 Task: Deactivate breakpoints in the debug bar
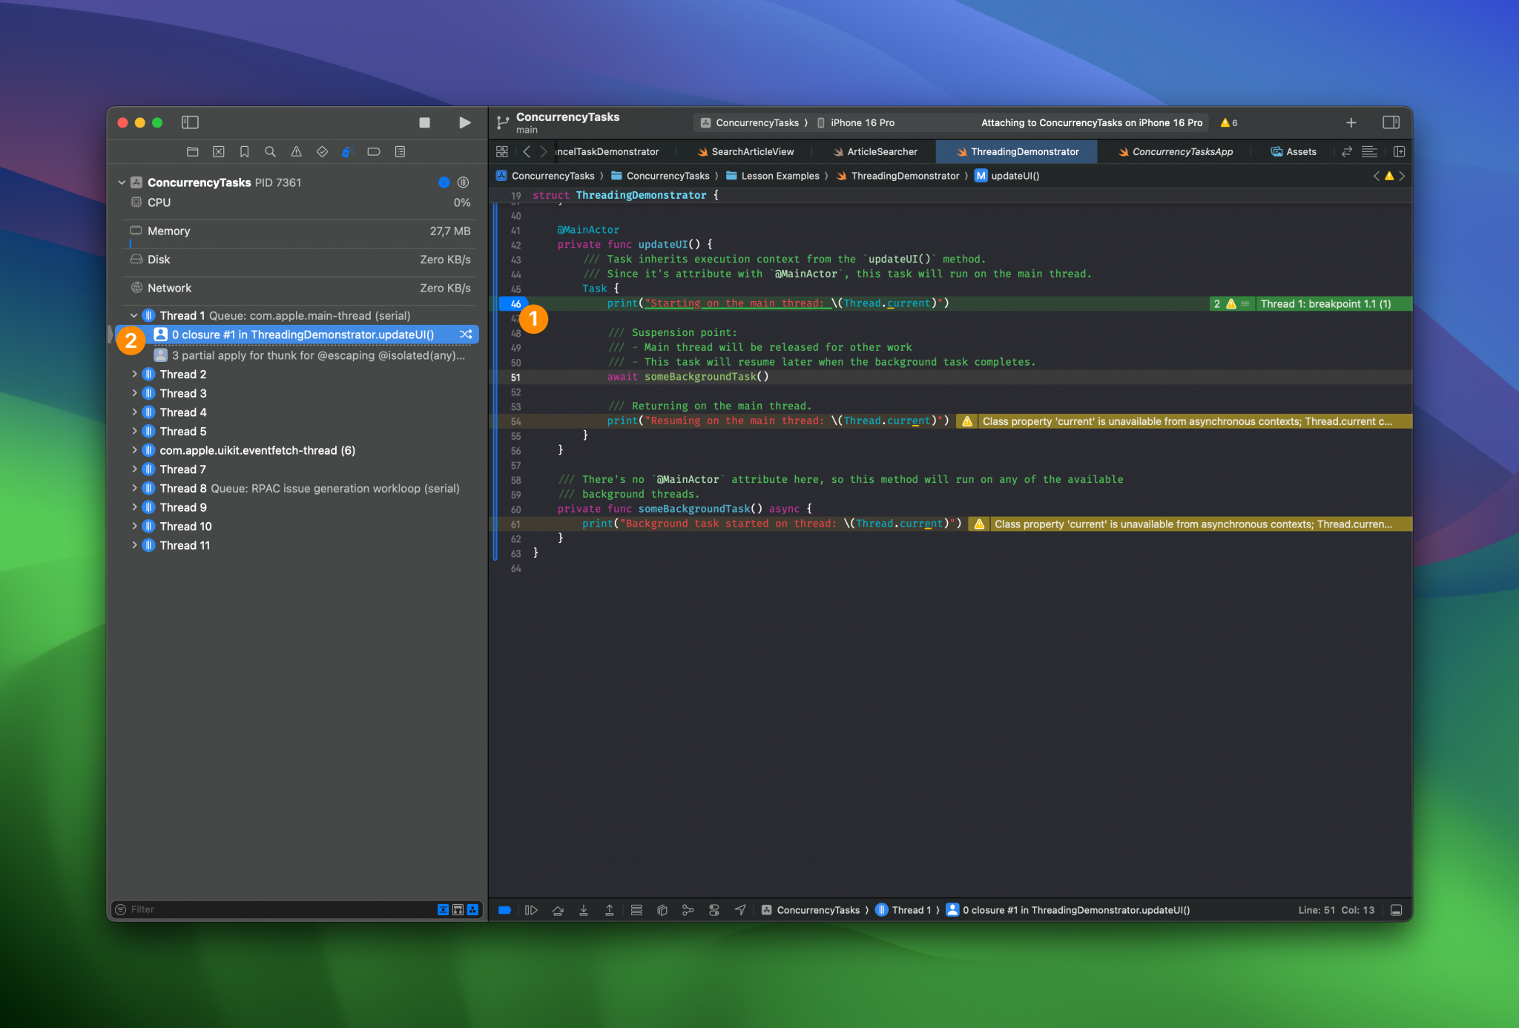pos(504,910)
